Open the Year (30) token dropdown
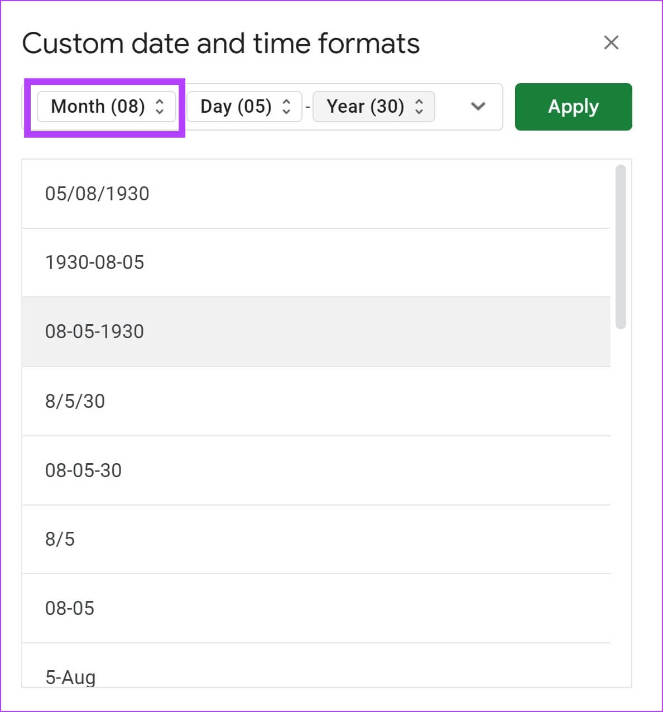The width and height of the screenshot is (663, 712). click(x=366, y=107)
